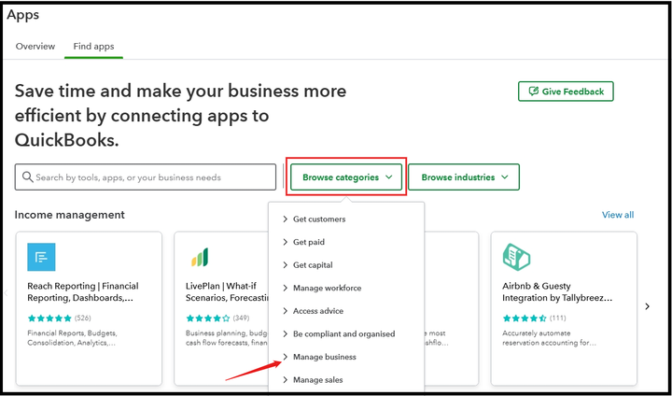
Task: Expand the Get capital category
Action: click(x=313, y=265)
